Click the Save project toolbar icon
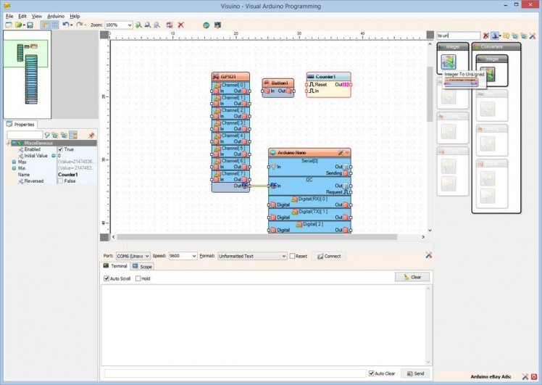Viewport: 542px width, 385px height. [x=30, y=25]
